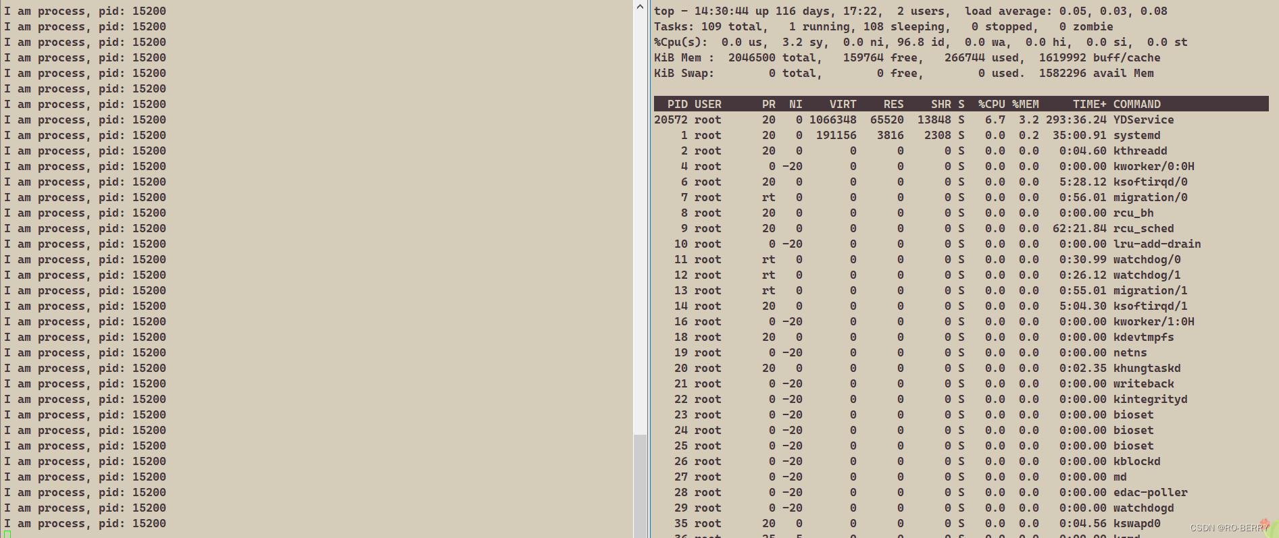Click the khungtaskd command
The width and height of the screenshot is (1279, 538).
[1147, 368]
